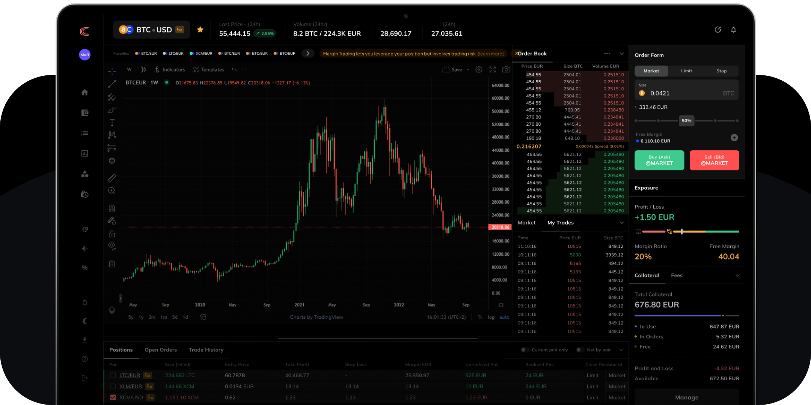Open the Save chart layout dropdown
This screenshot has height=405, width=811.
pyautogui.click(x=468, y=69)
